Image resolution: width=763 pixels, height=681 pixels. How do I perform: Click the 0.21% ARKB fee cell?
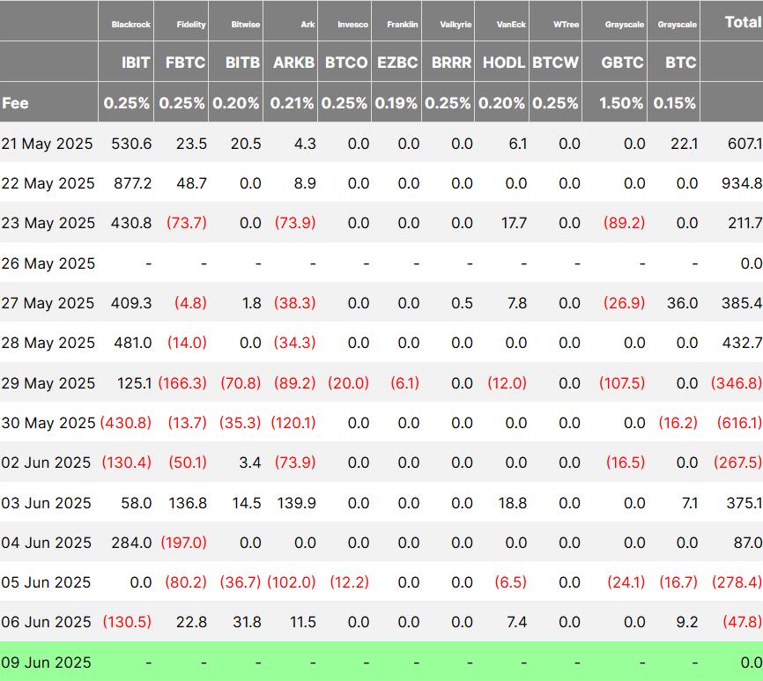[292, 103]
